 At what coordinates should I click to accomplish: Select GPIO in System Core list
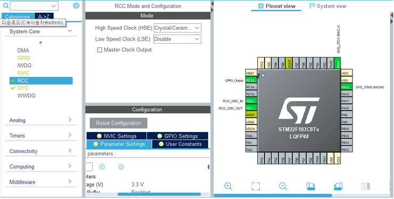(23, 58)
